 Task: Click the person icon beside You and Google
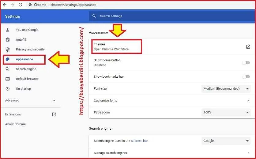coord(8,30)
